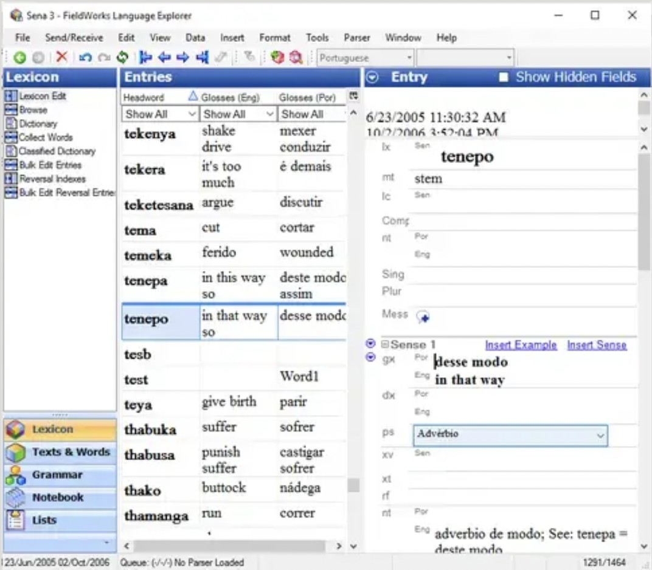Open the Headword Show All filter dropdown

click(x=192, y=114)
